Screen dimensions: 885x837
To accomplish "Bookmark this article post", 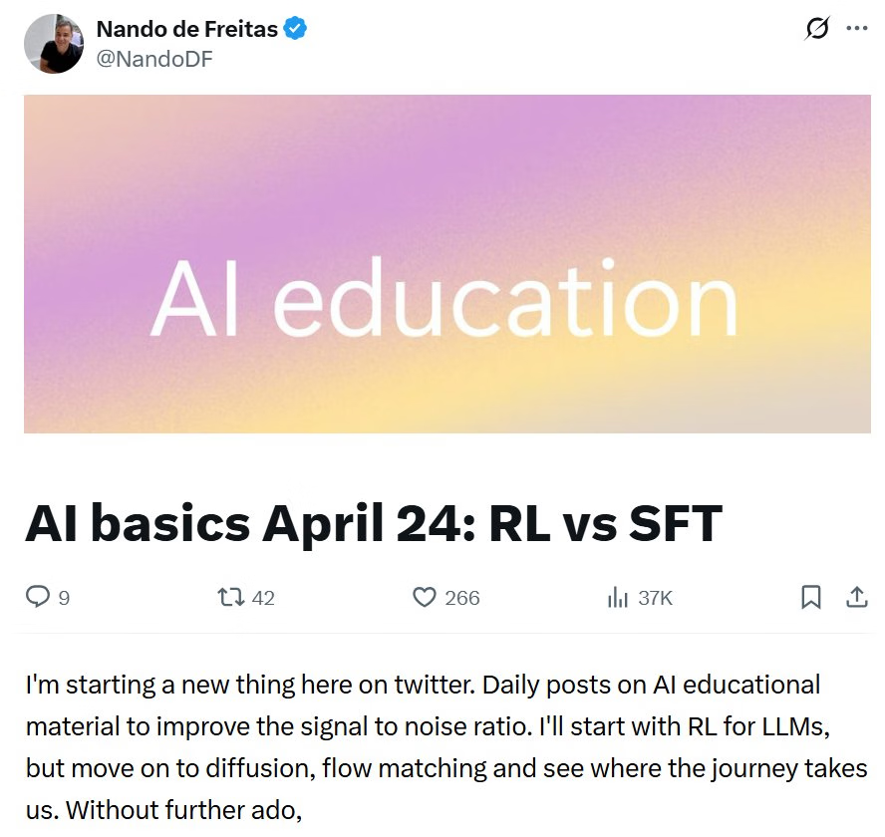I will pos(811,597).
